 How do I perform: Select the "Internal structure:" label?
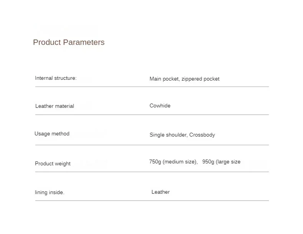pyautogui.click(x=56, y=78)
